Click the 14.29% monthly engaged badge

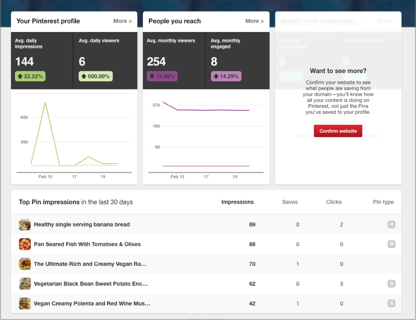tap(226, 76)
